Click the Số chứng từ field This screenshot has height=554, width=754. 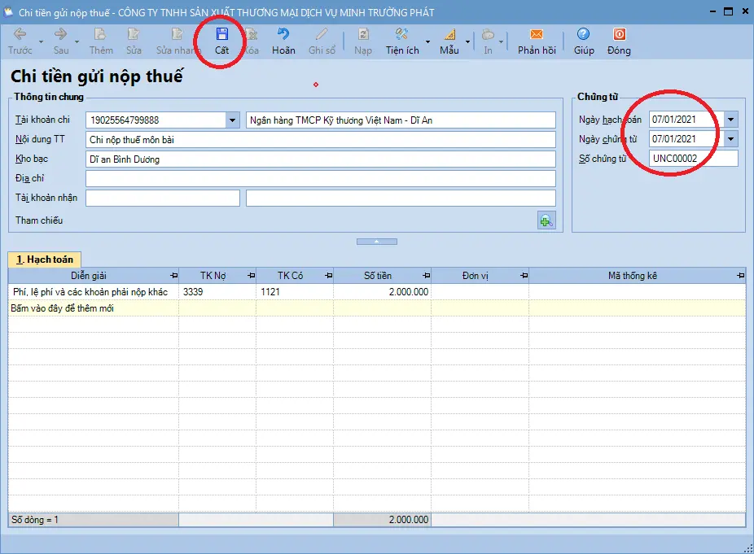click(x=693, y=159)
